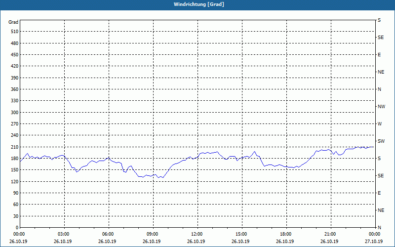Select the 390 y-axis value
The width and height of the screenshot is (395, 247).
point(15,78)
